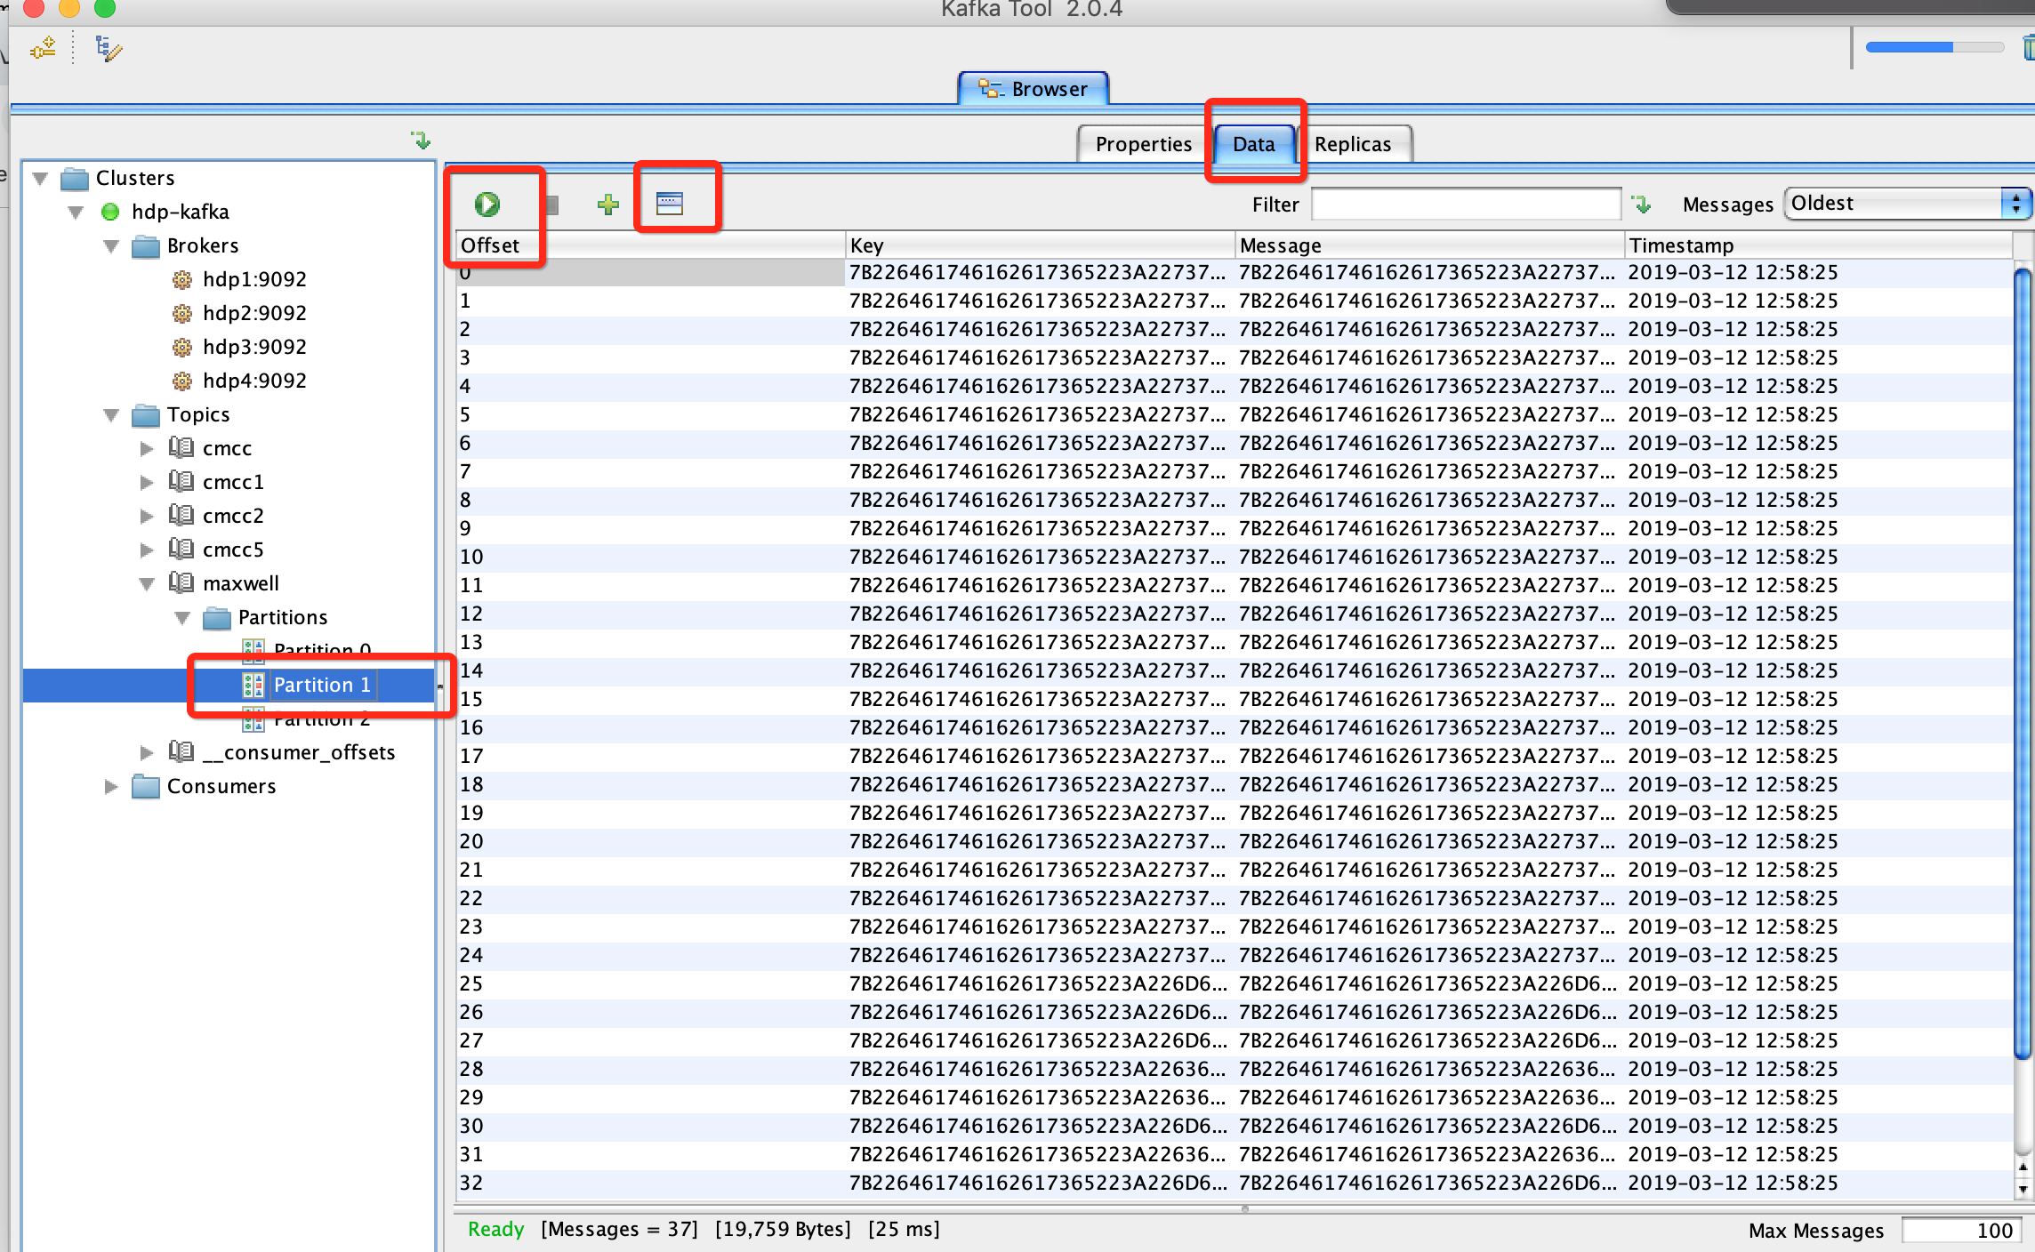Open the message details window icon
This screenshot has width=2035, height=1252.
[x=669, y=204]
